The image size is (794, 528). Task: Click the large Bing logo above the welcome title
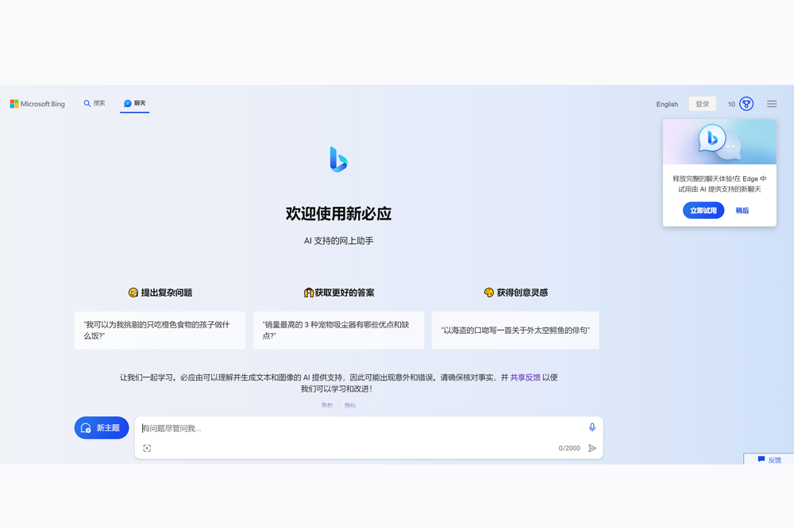(x=338, y=159)
